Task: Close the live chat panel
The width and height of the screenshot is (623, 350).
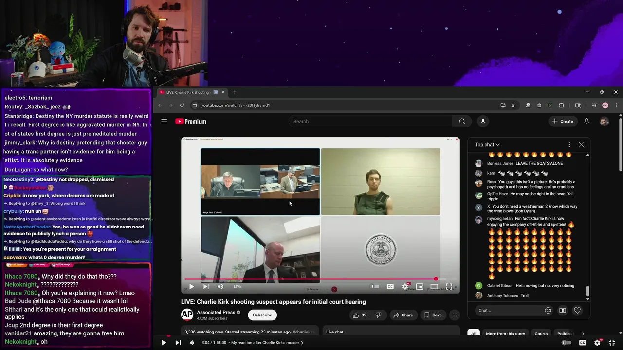Action: point(581,144)
